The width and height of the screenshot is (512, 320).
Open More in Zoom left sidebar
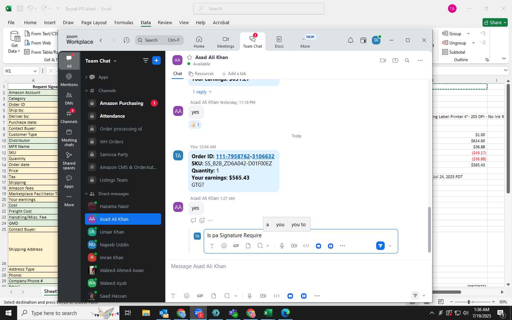point(69,200)
